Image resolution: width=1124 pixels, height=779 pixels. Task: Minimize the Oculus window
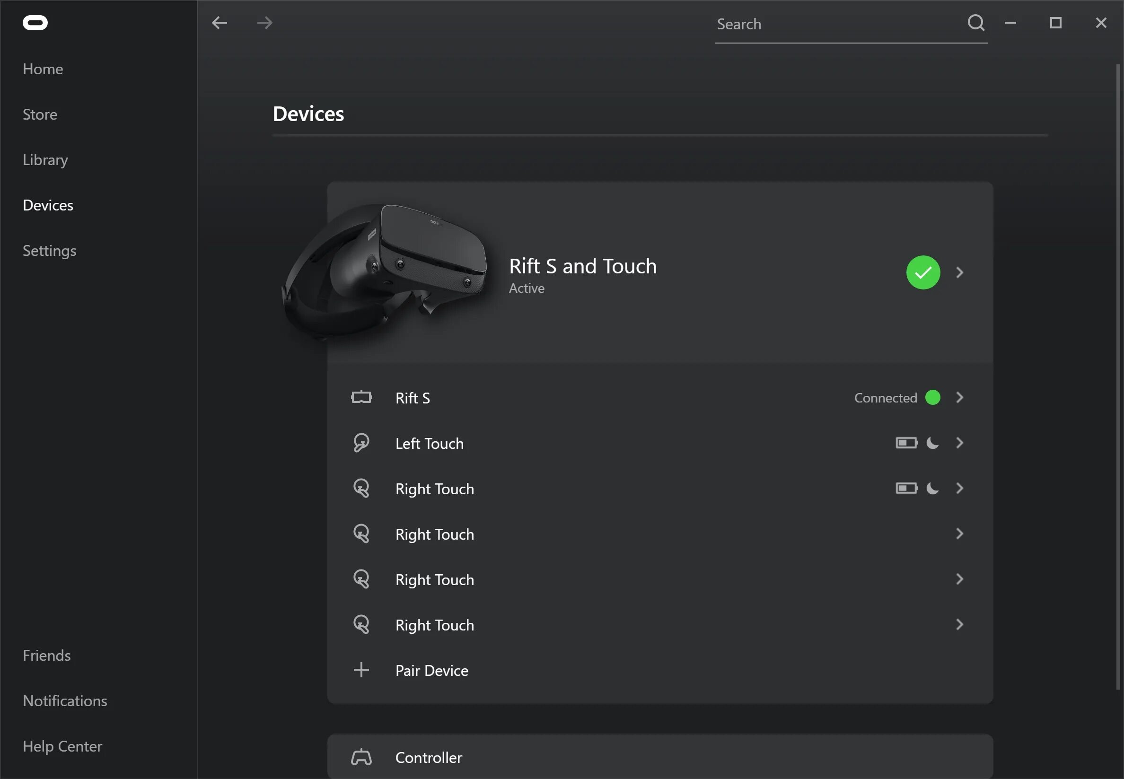(x=1010, y=23)
